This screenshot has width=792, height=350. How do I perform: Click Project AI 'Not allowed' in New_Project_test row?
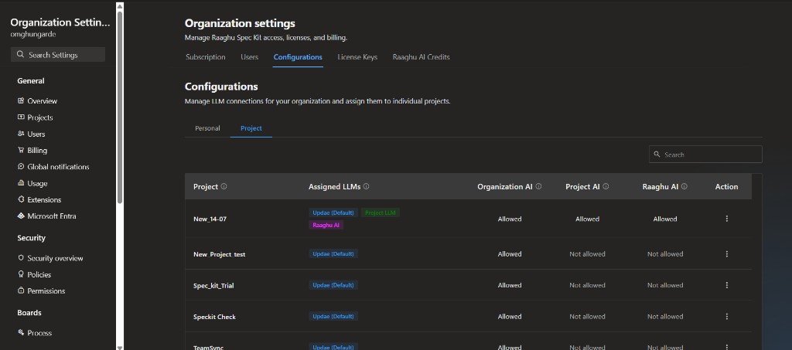[x=588, y=254]
